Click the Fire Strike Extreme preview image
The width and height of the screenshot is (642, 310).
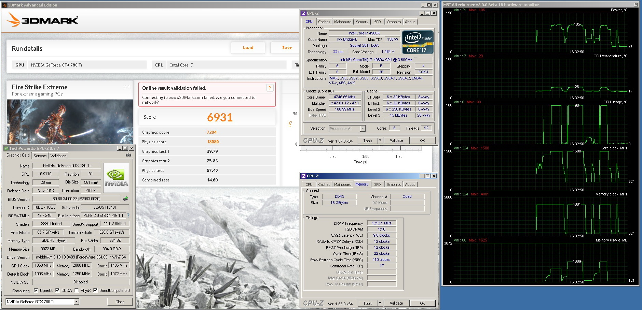click(x=70, y=122)
